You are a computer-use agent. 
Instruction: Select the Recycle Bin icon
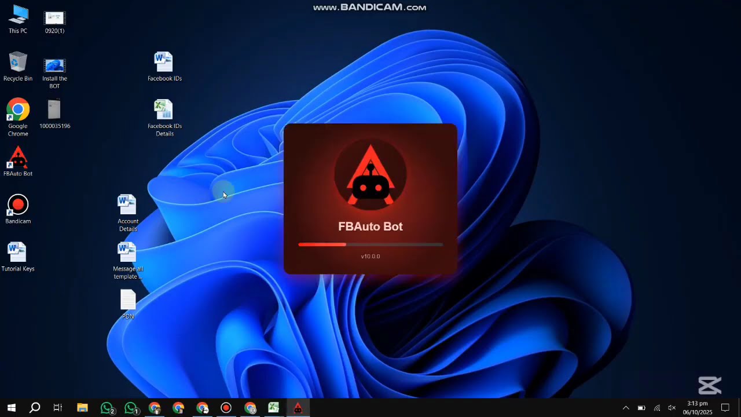pyautogui.click(x=18, y=67)
